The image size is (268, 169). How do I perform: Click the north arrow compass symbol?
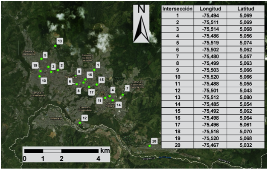141,24
